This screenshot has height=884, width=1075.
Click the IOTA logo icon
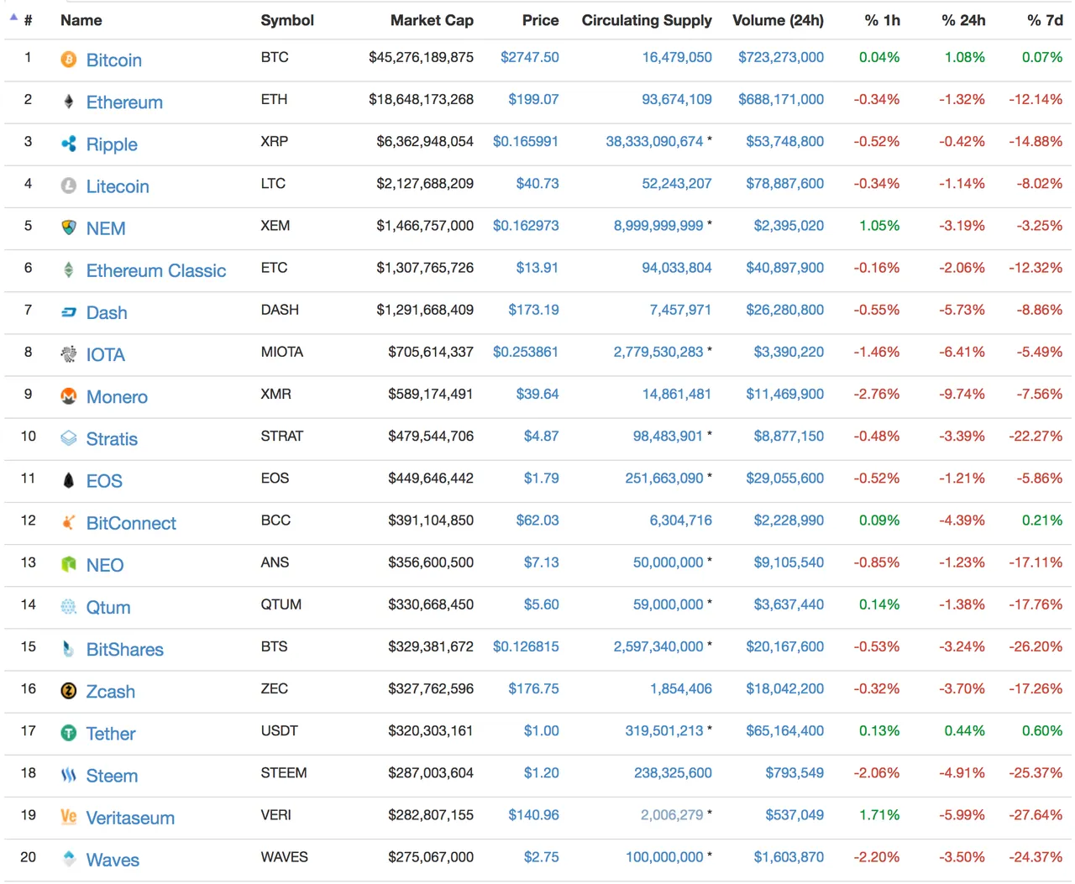click(x=69, y=354)
